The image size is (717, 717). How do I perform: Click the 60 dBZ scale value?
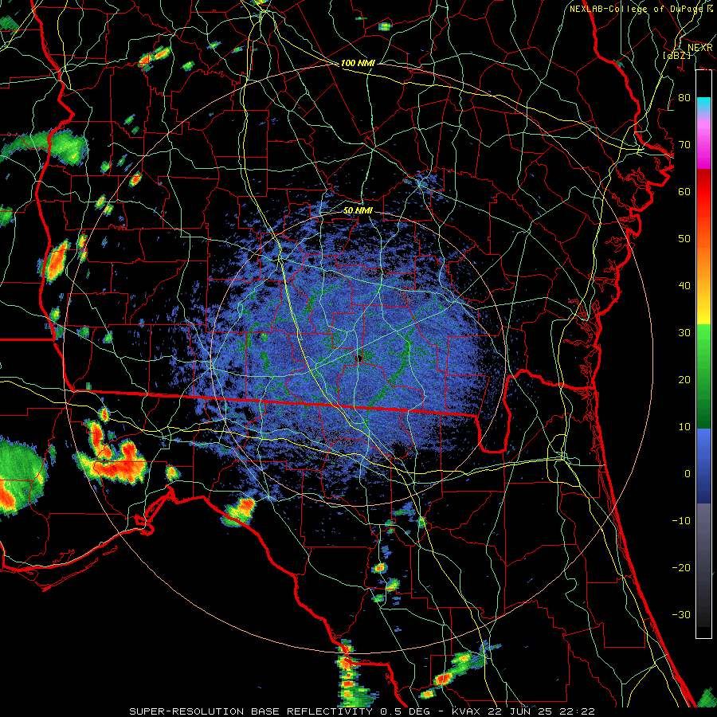point(684,191)
